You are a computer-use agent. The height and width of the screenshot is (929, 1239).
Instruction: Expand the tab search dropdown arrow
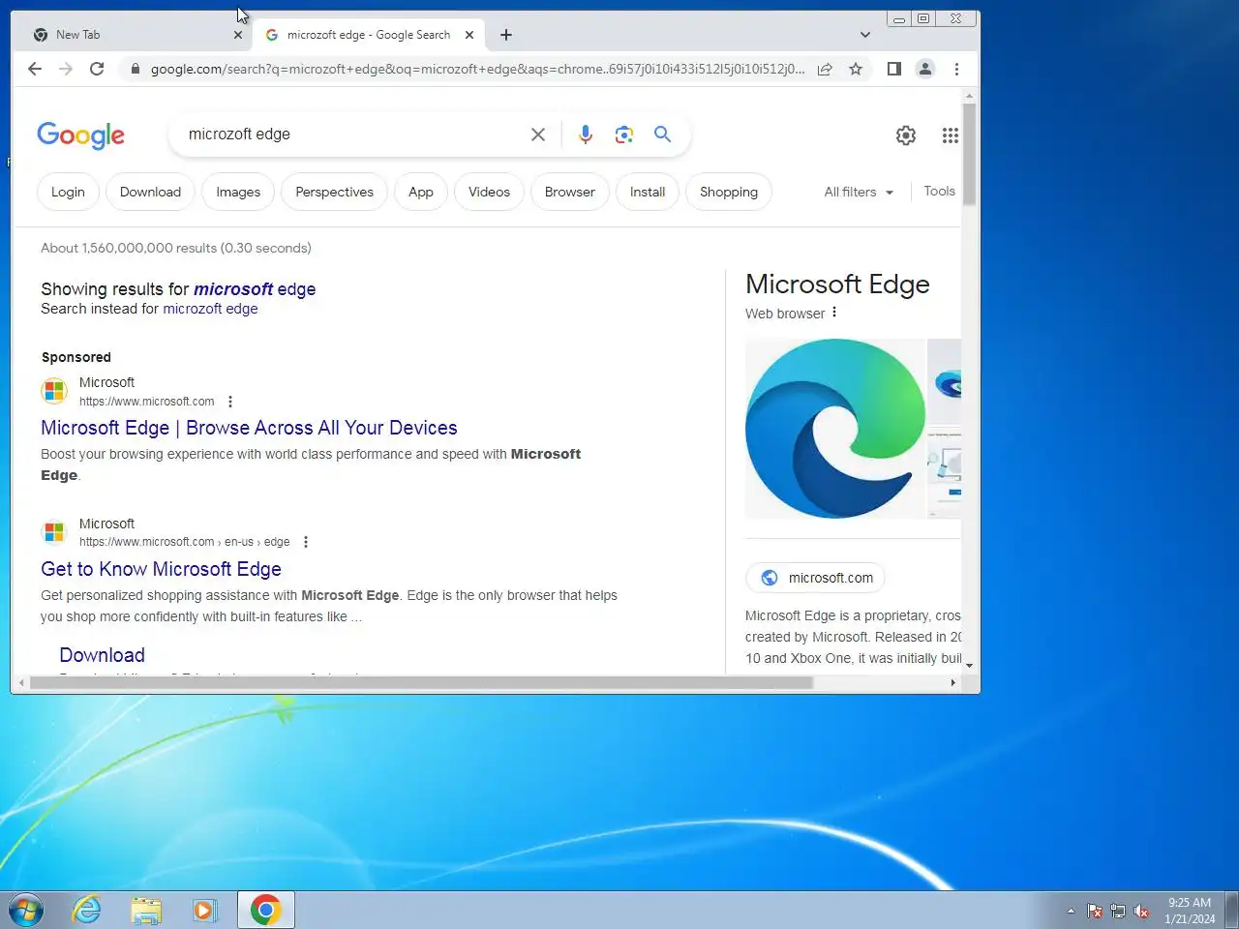click(865, 35)
